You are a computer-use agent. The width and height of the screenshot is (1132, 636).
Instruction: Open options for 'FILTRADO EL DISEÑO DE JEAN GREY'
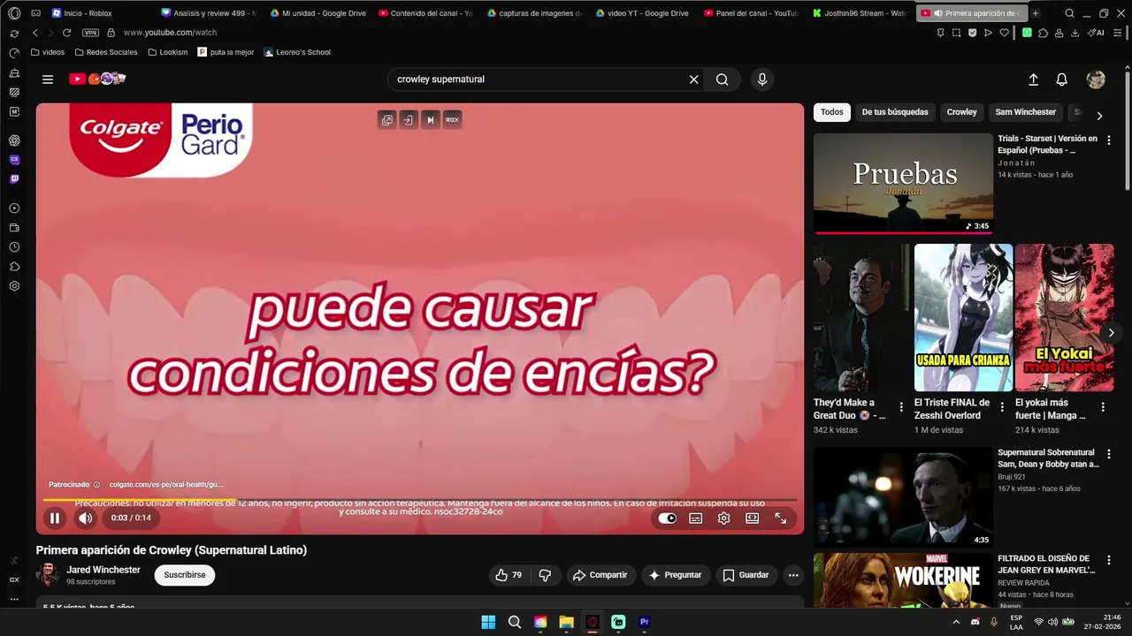tap(1109, 559)
